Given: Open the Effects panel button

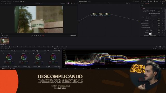Looking at the screenshot, I should [156, 1].
